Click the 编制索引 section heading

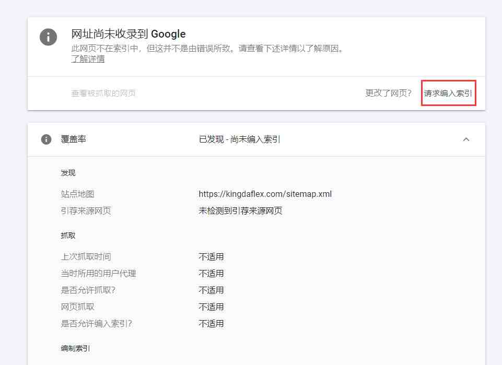click(x=75, y=348)
